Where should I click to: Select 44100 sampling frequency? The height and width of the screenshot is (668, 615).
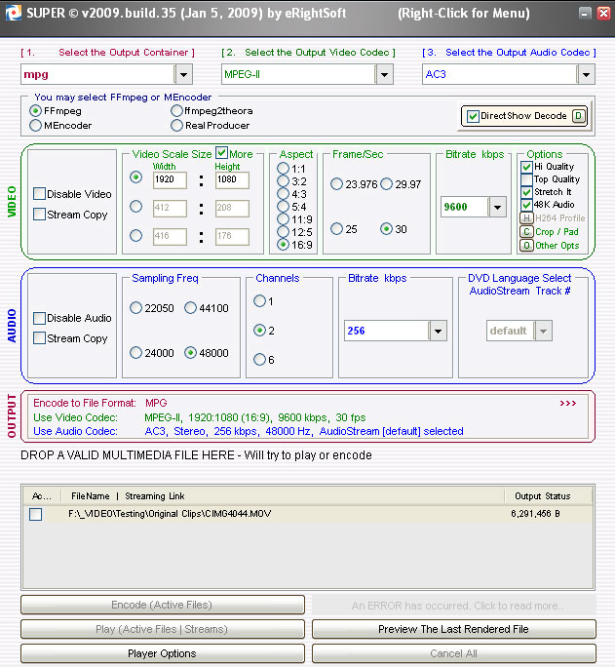[x=190, y=307]
